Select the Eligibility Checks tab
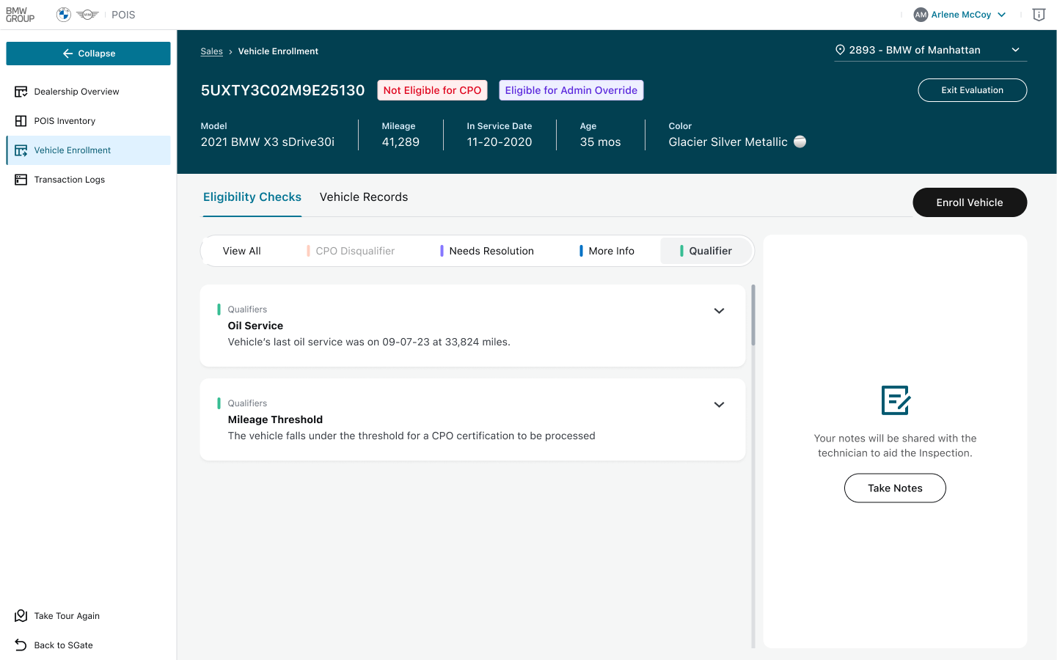Viewport: 1057px width, 660px height. 252,197
